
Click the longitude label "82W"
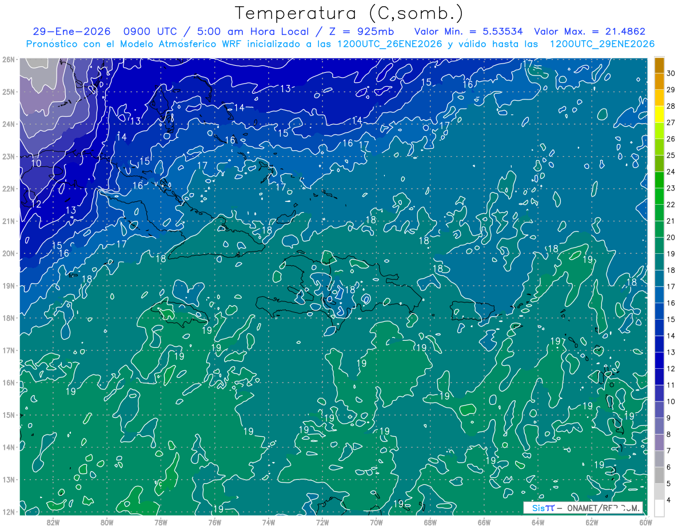point(53,521)
